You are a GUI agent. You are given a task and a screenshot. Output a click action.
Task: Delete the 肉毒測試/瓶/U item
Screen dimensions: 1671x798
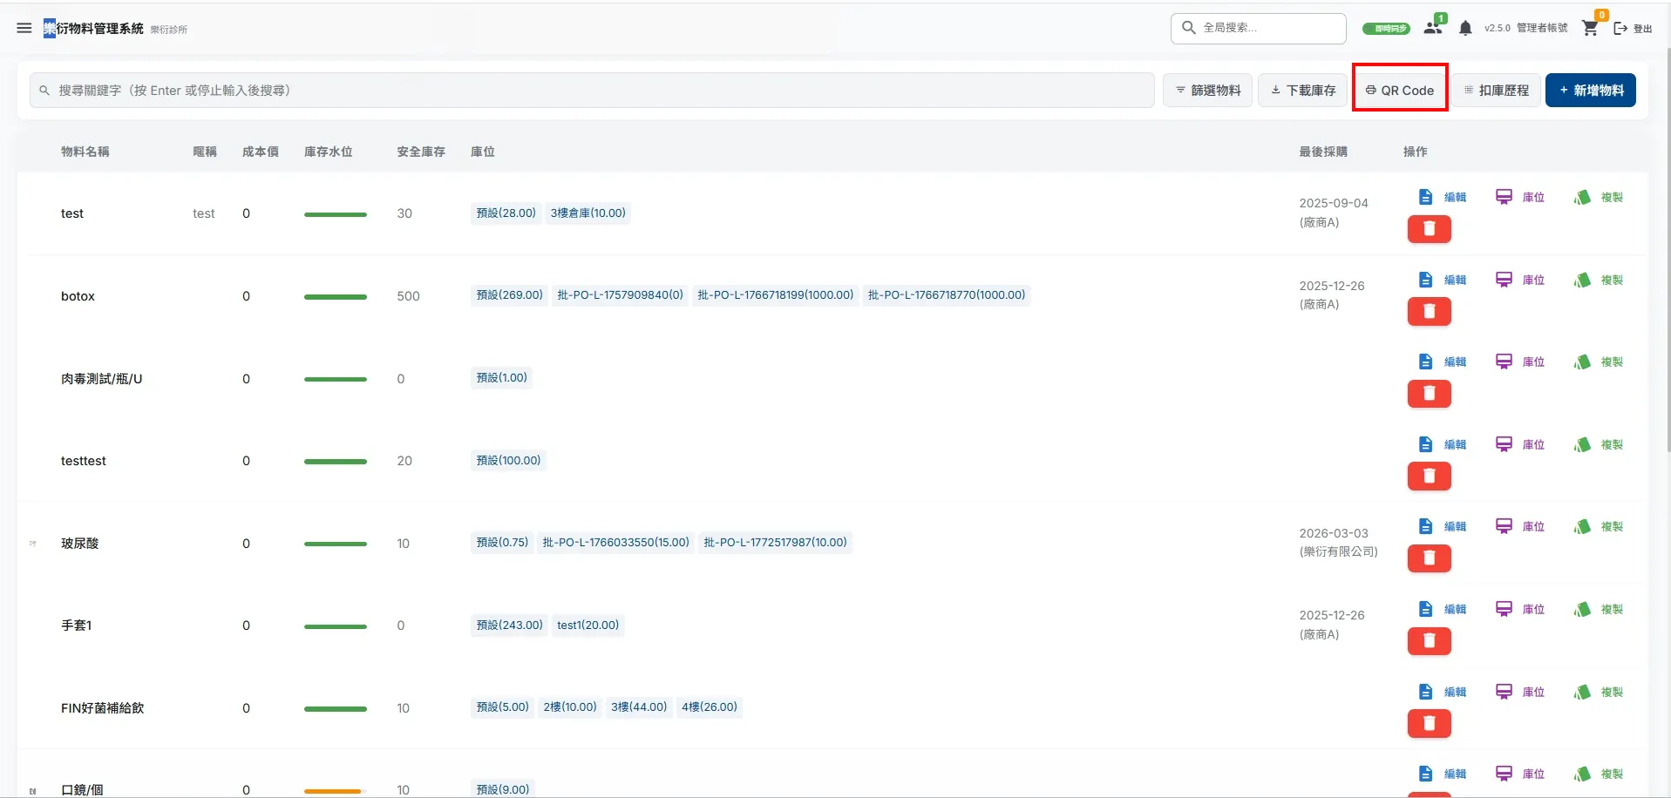point(1430,394)
